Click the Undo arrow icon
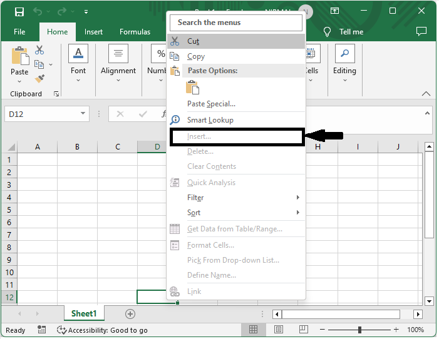This screenshot has width=439, height=339. 38,11
